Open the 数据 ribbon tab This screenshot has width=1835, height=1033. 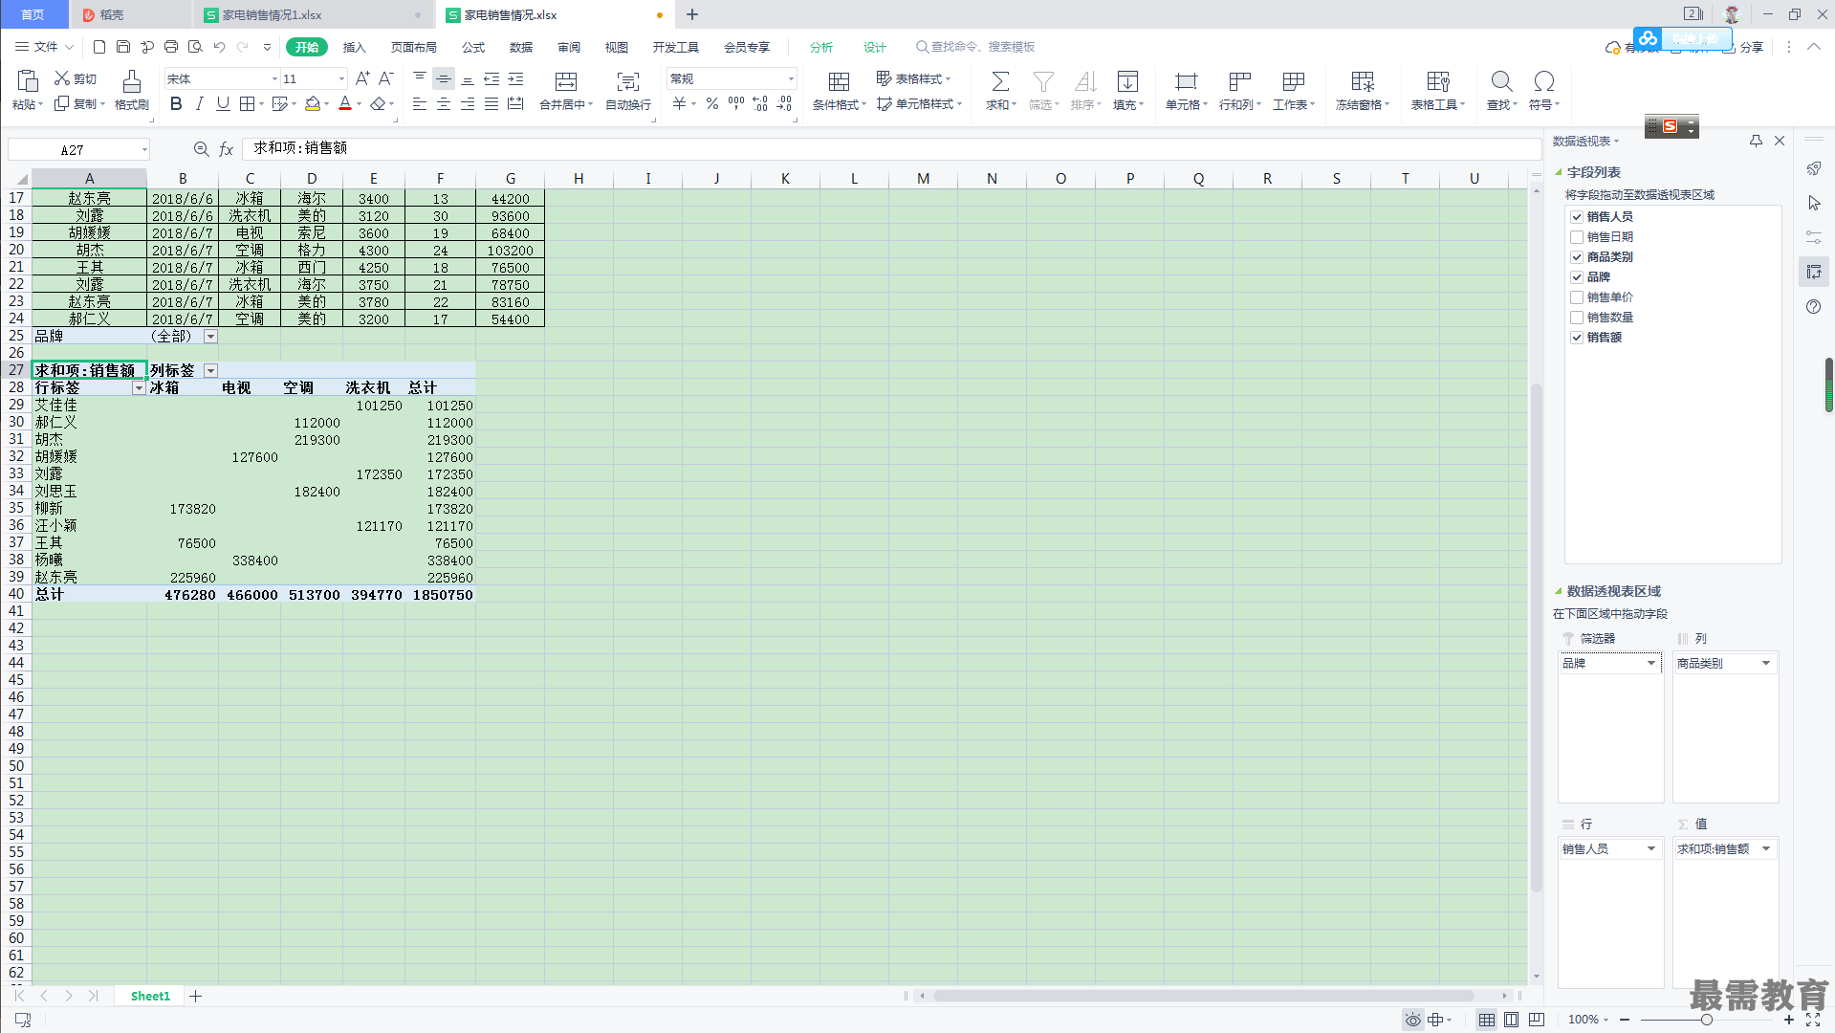click(x=521, y=47)
